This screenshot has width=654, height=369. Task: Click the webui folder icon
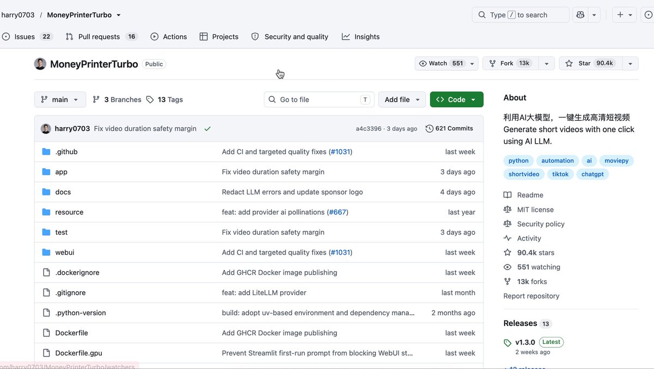click(x=46, y=253)
